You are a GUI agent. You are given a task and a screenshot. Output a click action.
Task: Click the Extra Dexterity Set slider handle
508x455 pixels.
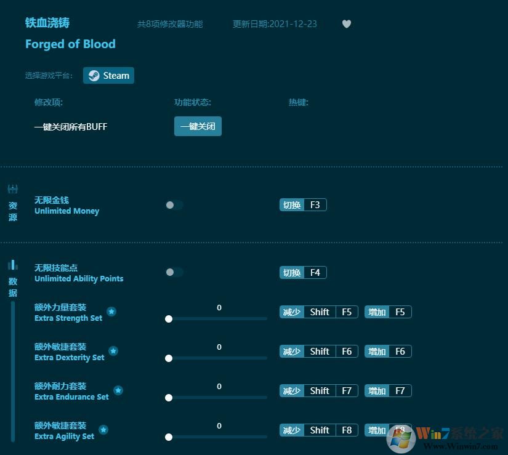click(x=169, y=358)
